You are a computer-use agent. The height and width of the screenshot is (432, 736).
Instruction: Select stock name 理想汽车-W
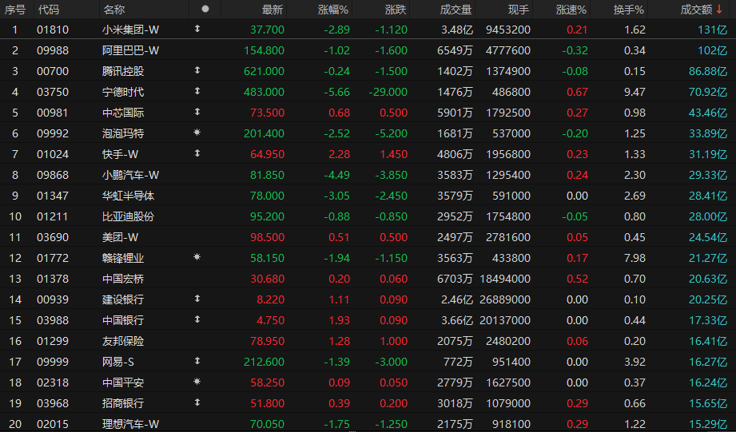[x=130, y=424]
